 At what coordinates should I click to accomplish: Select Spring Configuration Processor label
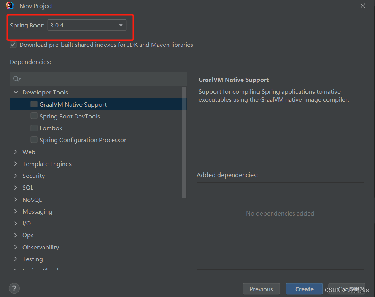point(83,140)
